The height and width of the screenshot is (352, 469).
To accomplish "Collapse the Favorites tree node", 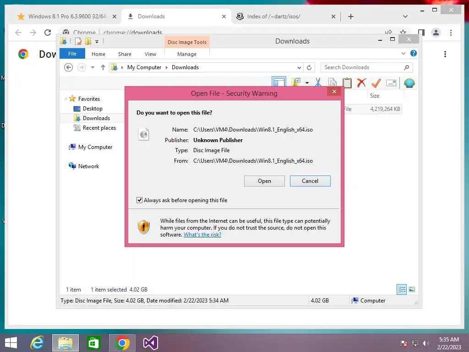I will tap(65, 99).
